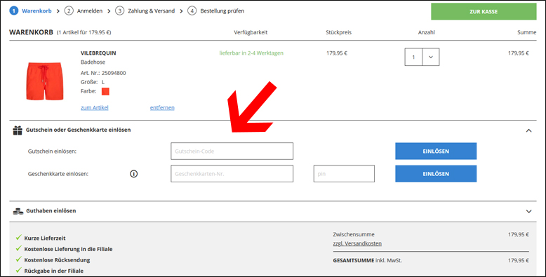Expand the Guthaben einlösen section chevron

click(528, 211)
